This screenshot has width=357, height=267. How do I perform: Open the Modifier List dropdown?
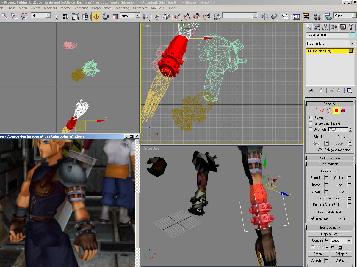tap(331, 43)
